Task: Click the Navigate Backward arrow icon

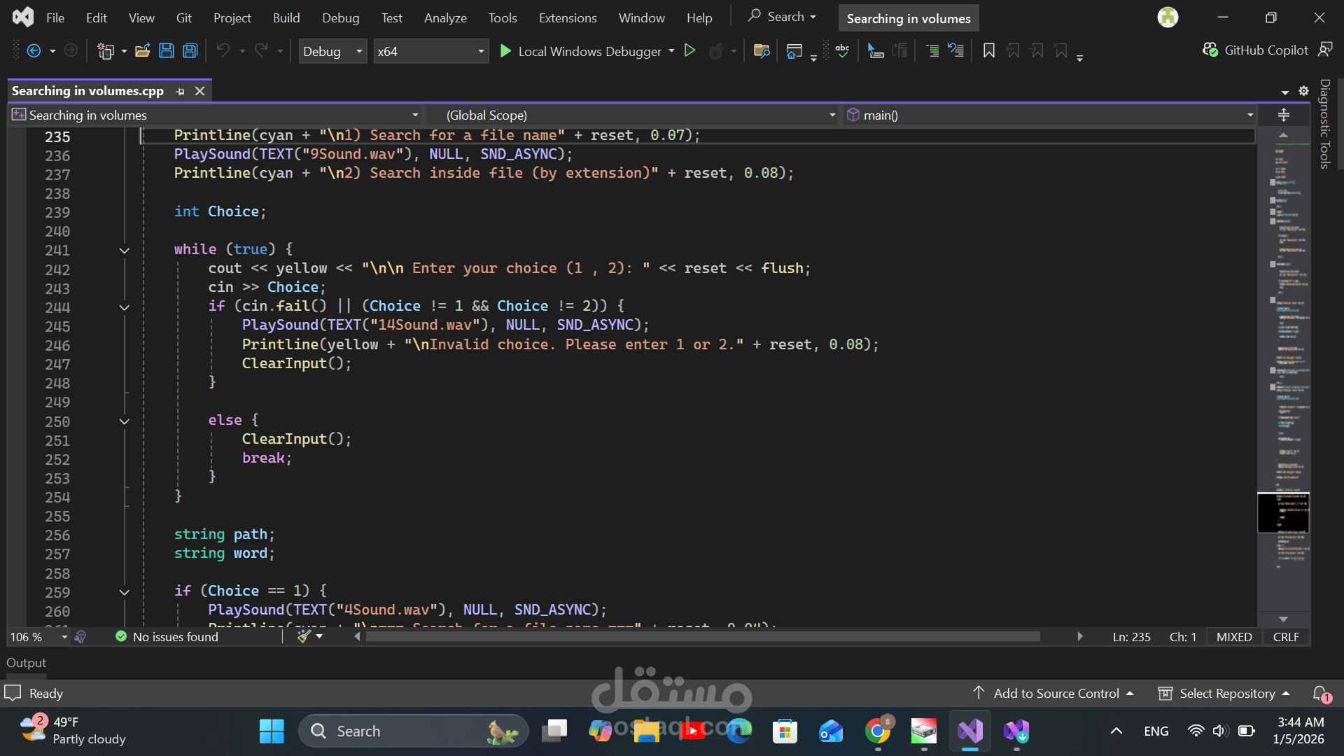Action: (x=34, y=50)
